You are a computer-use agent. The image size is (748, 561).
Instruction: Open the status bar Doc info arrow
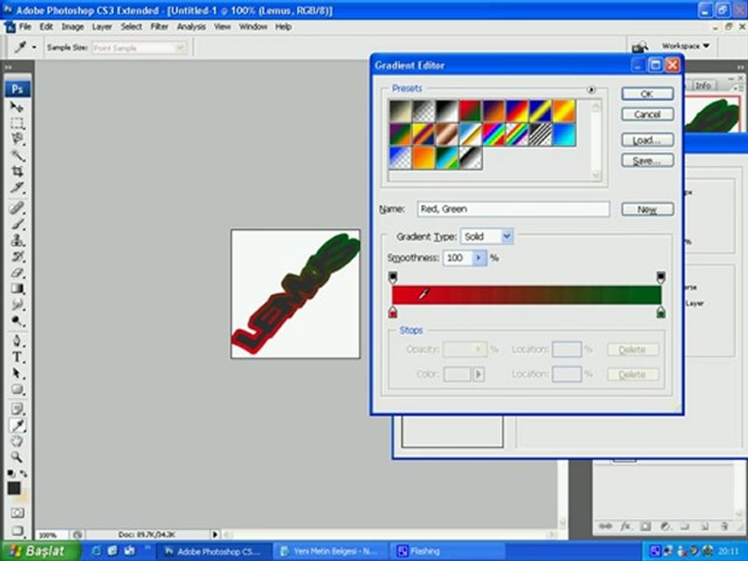[x=215, y=535]
